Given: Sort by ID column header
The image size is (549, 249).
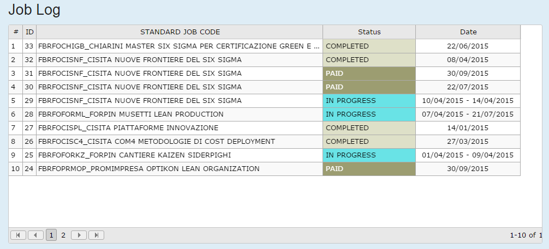Looking at the screenshot, I should pyautogui.click(x=29, y=32).
